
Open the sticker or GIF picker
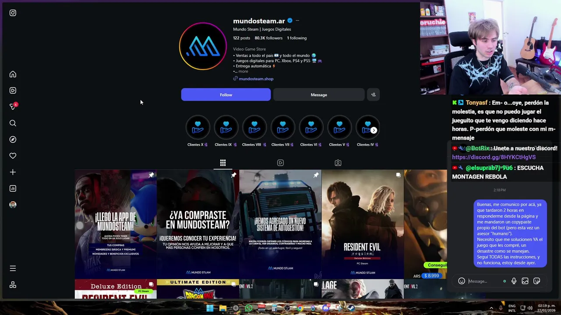click(537, 281)
